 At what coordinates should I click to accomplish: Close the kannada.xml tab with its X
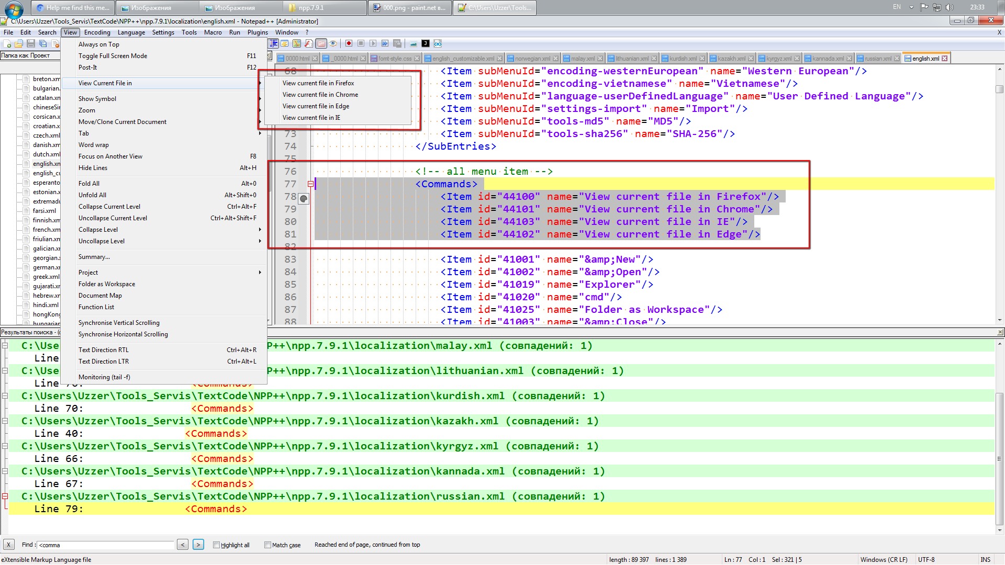point(850,59)
